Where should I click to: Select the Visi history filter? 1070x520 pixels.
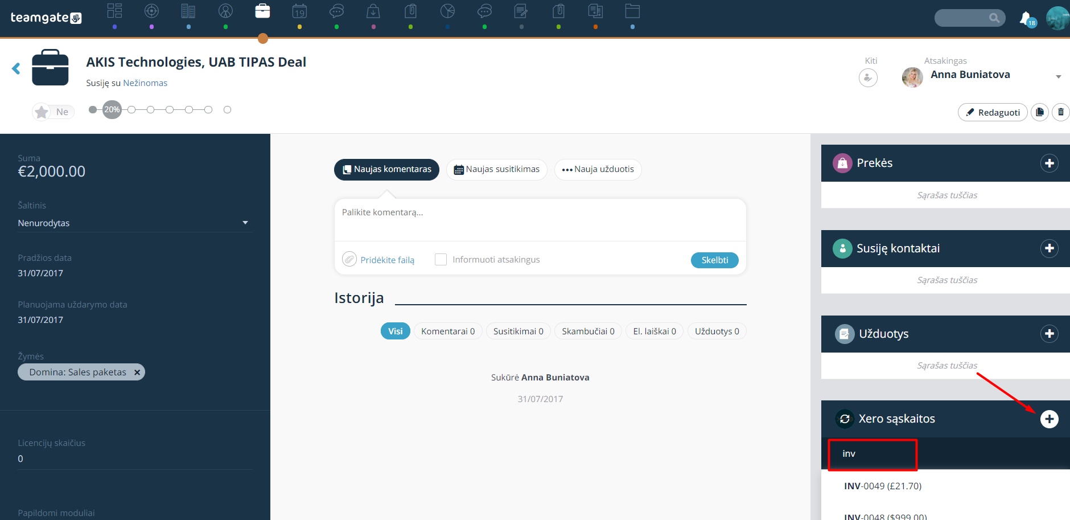(x=396, y=331)
